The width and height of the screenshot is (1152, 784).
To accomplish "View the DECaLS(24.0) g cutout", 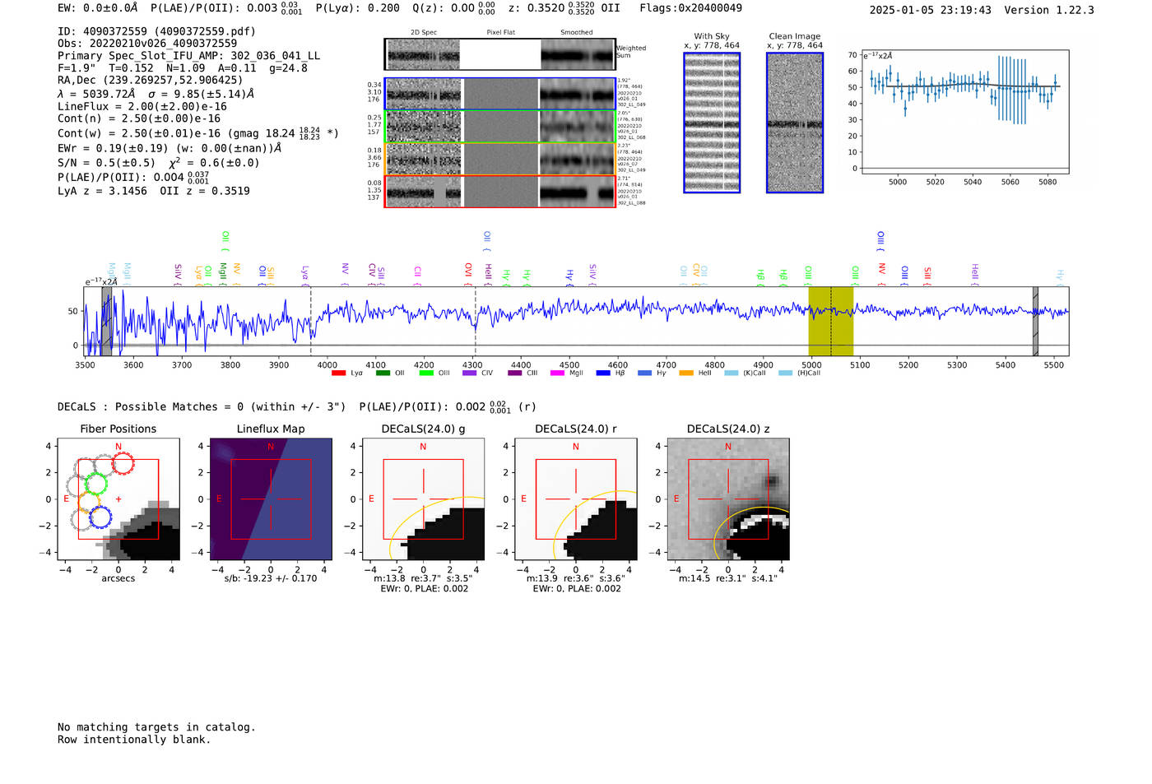I will [424, 499].
